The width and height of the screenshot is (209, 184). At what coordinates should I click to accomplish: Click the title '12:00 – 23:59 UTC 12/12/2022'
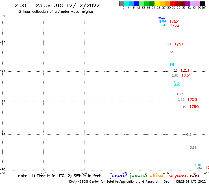(x=56, y=5)
